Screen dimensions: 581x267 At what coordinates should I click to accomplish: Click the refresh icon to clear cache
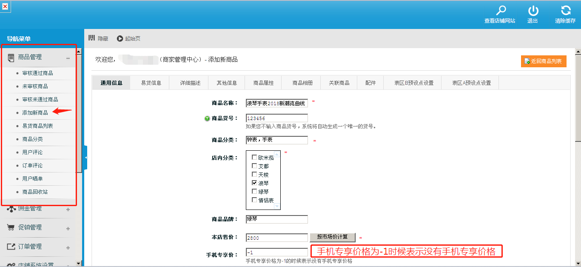click(565, 11)
